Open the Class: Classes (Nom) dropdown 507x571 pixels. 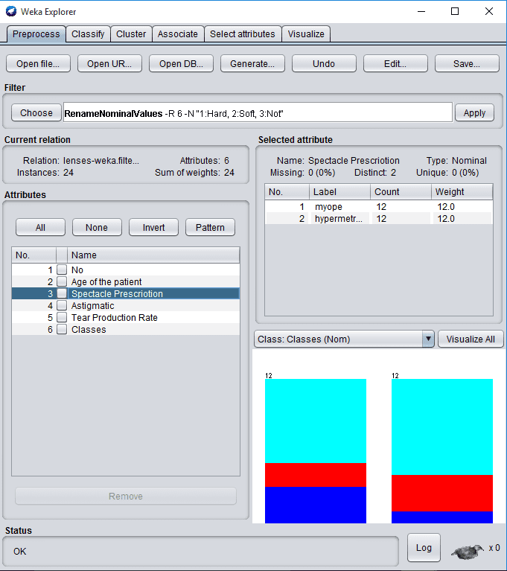click(344, 339)
